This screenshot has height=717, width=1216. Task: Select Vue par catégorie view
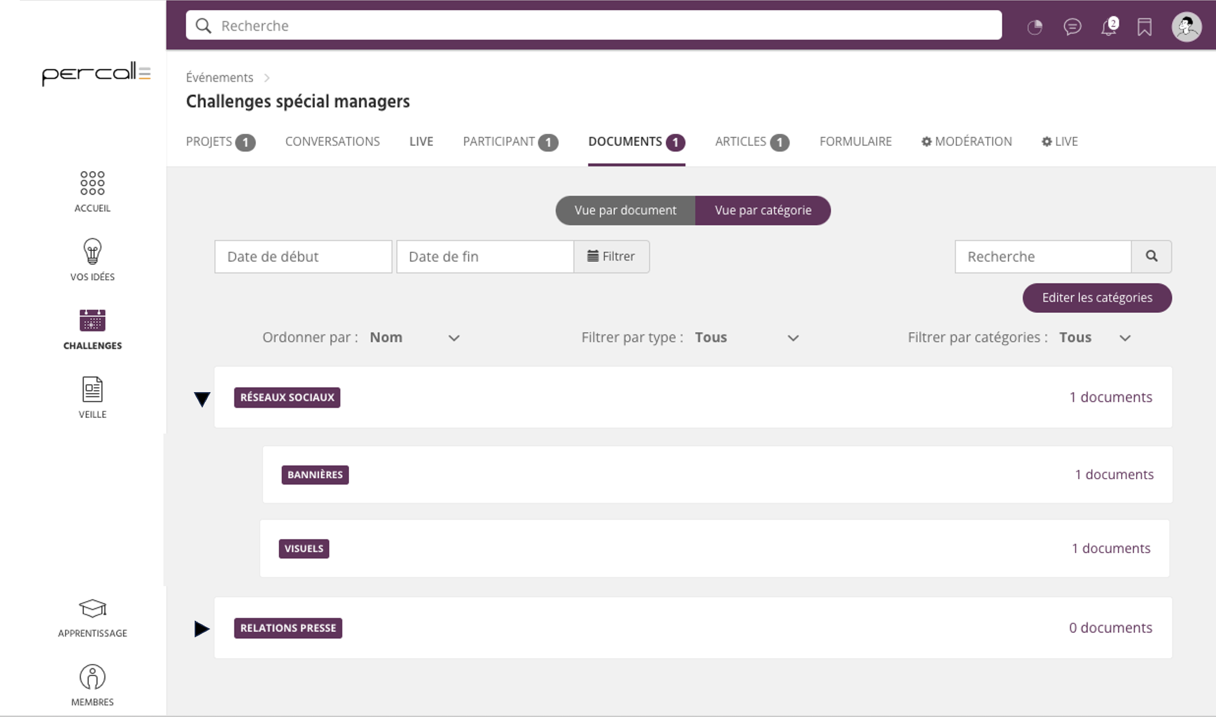tap(762, 210)
